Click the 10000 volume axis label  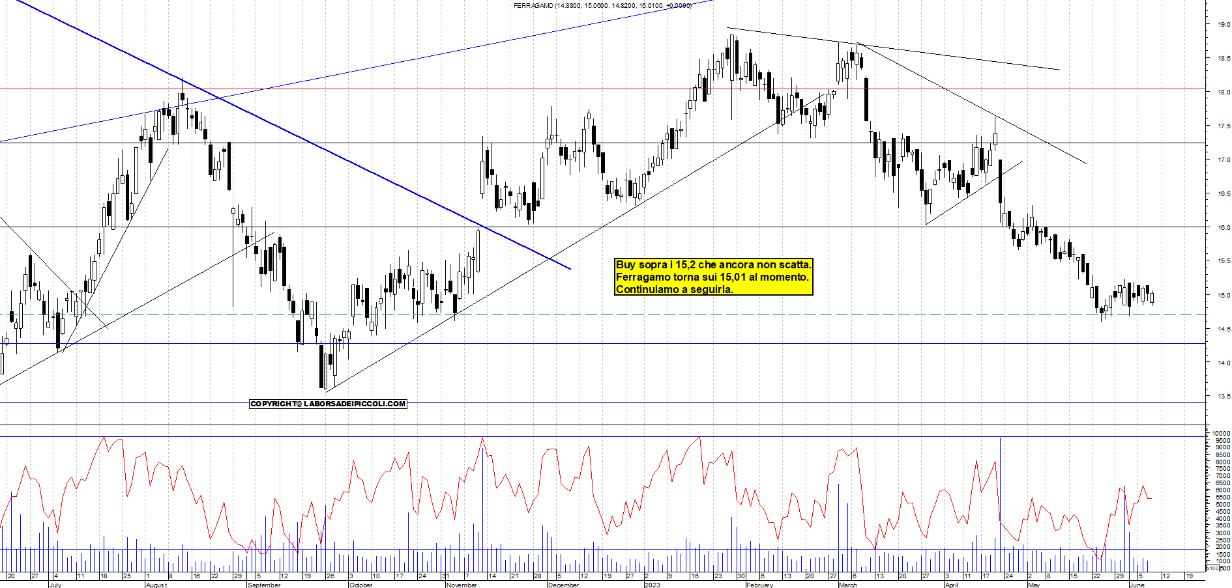(1221, 434)
